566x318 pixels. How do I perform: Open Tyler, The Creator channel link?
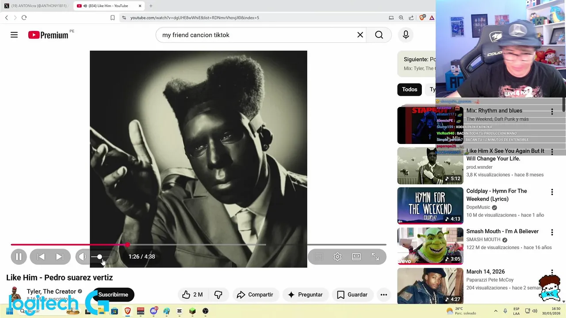coord(51,291)
